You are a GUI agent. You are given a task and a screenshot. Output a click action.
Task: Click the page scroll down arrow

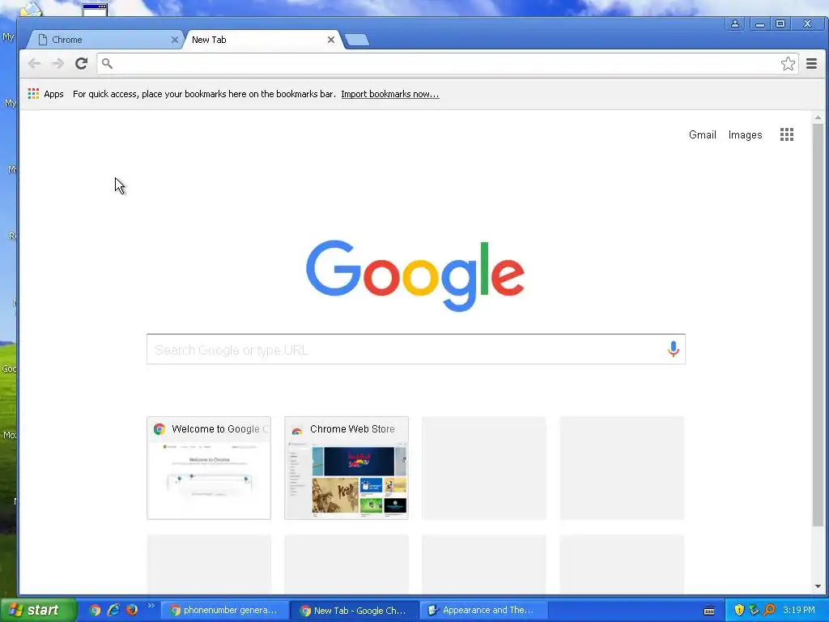click(818, 586)
